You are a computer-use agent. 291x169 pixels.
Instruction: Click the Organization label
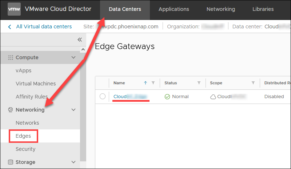pyautogui.click(x=183, y=27)
